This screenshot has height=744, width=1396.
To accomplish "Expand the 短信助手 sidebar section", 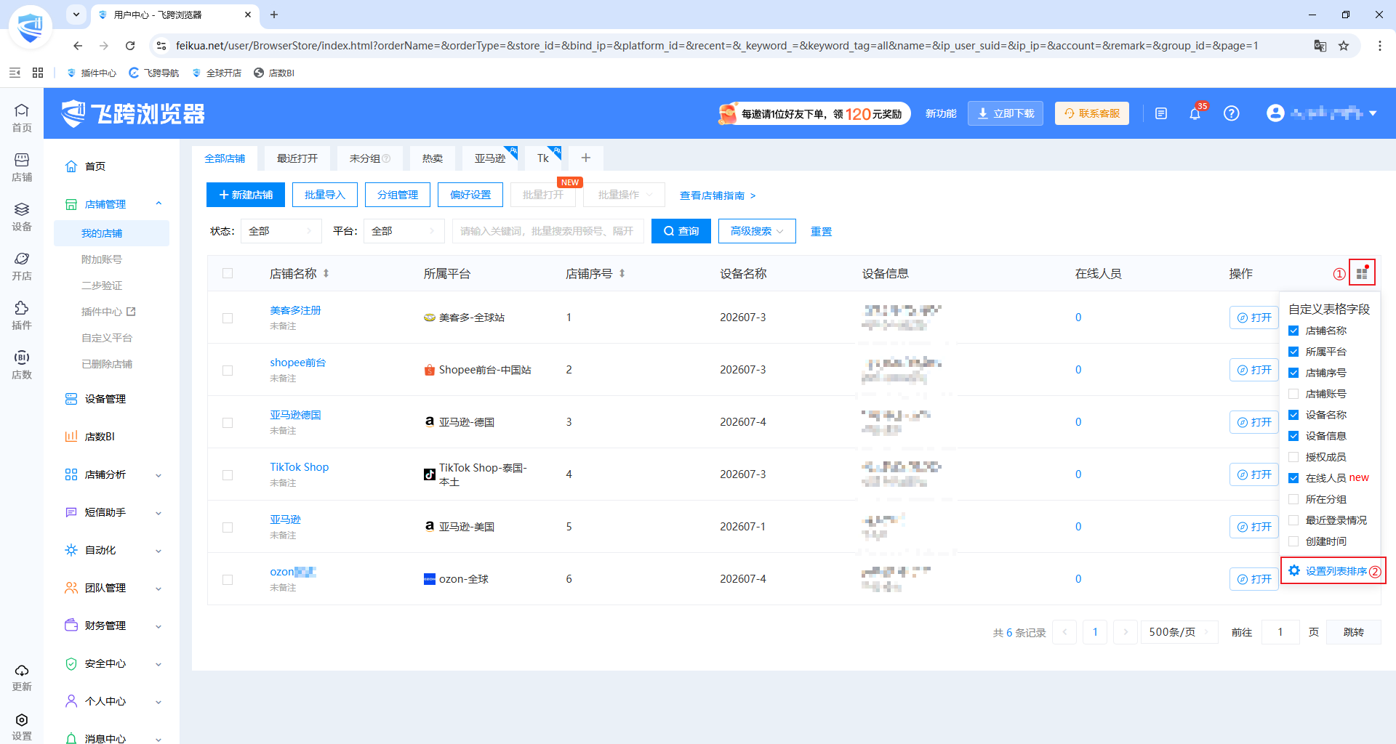I will click(x=159, y=512).
